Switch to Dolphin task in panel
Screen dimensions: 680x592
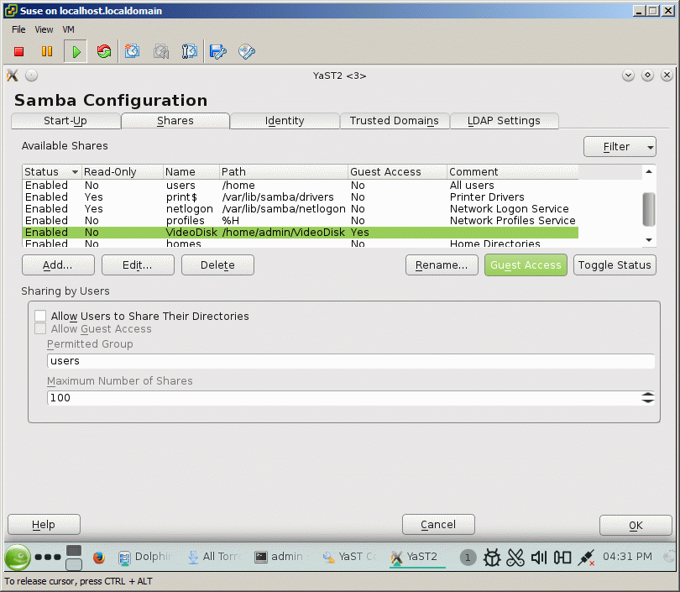pos(145,557)
